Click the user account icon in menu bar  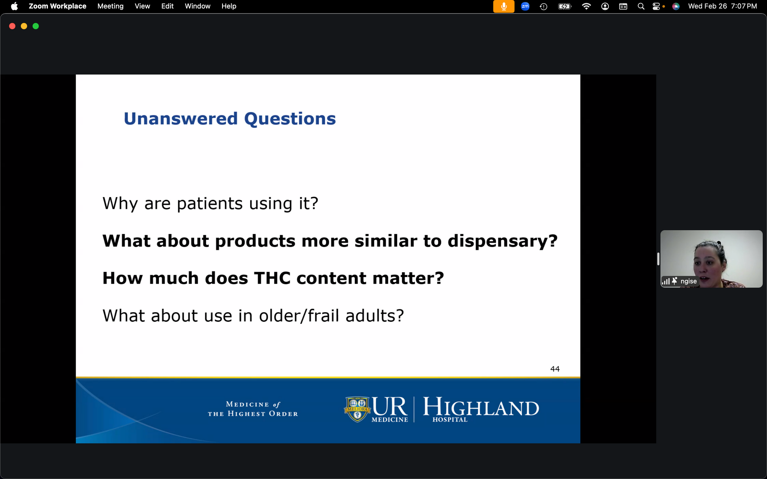tap(605, 6)
